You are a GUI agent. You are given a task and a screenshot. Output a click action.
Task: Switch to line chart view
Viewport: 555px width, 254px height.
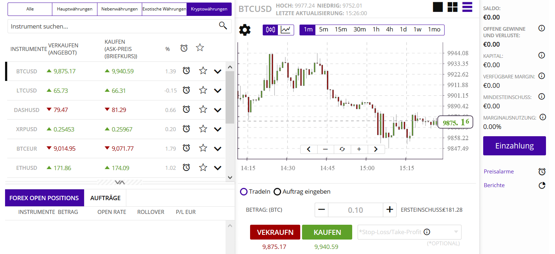click(287, 30)
